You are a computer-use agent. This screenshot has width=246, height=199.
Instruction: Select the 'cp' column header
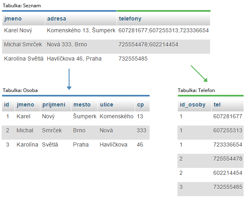(x=140, y=105)
